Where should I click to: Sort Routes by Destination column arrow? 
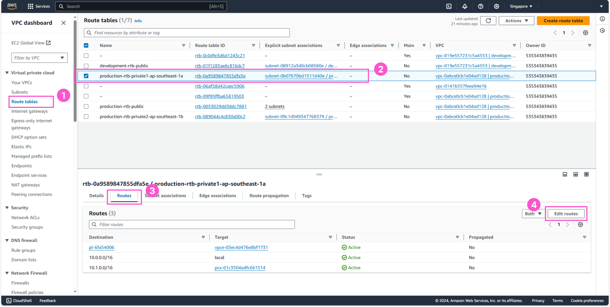[x=203, y=237]
